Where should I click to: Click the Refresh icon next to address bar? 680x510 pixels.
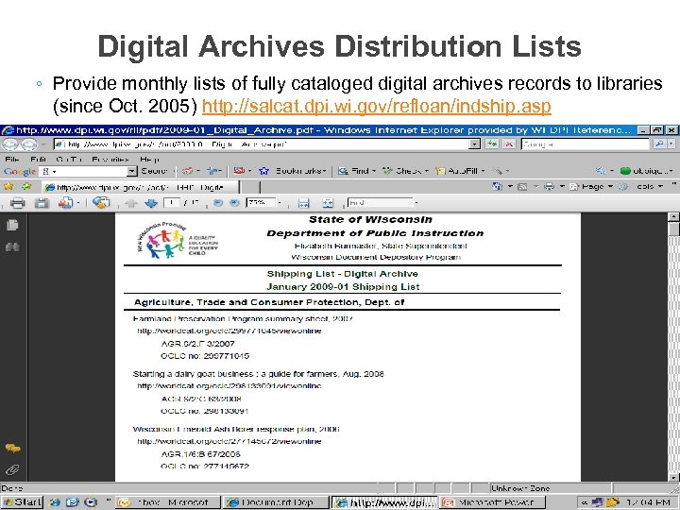[492, 144]
